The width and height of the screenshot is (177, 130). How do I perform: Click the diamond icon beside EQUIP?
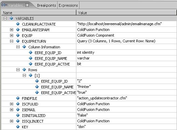click(x=18, y=35)
